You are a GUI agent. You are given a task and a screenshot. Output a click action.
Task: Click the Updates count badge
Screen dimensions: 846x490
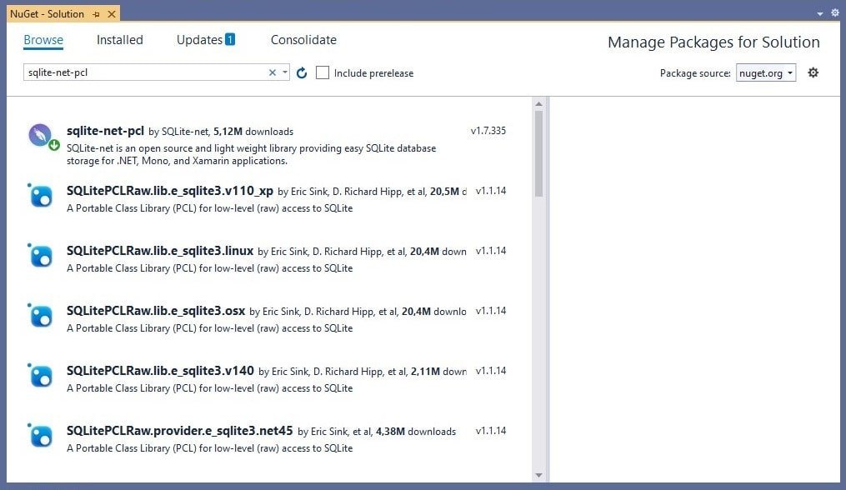230,39
